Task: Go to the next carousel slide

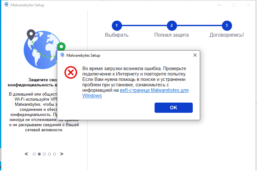Action: pyautogui.click(x=62, y=154)
